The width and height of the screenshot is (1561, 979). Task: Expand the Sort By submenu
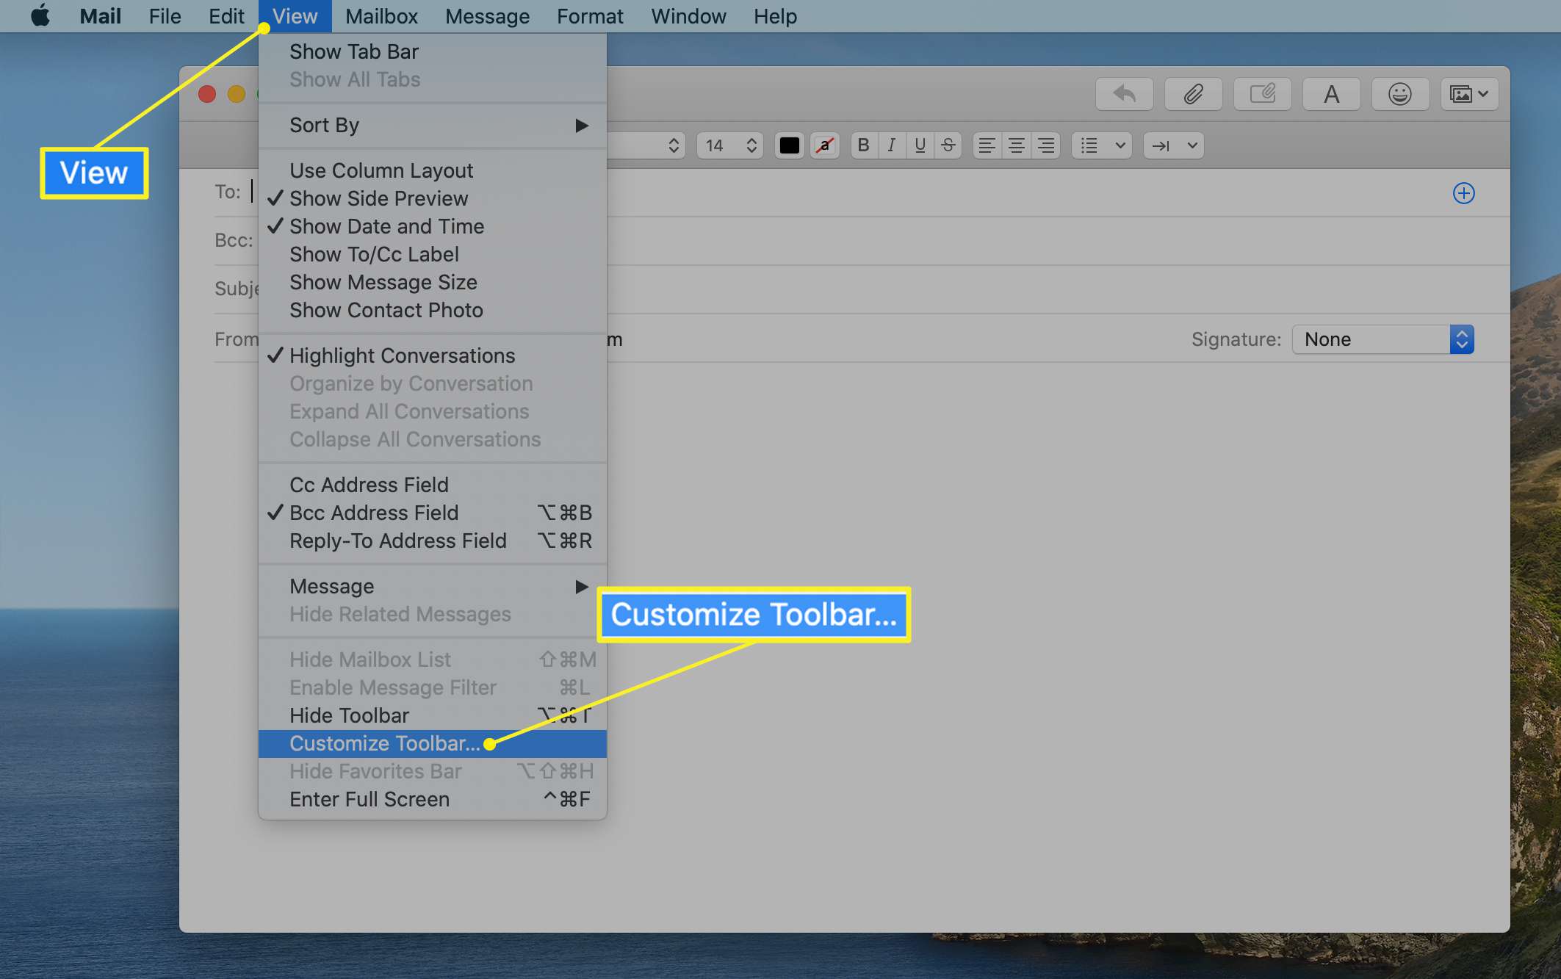433,125
